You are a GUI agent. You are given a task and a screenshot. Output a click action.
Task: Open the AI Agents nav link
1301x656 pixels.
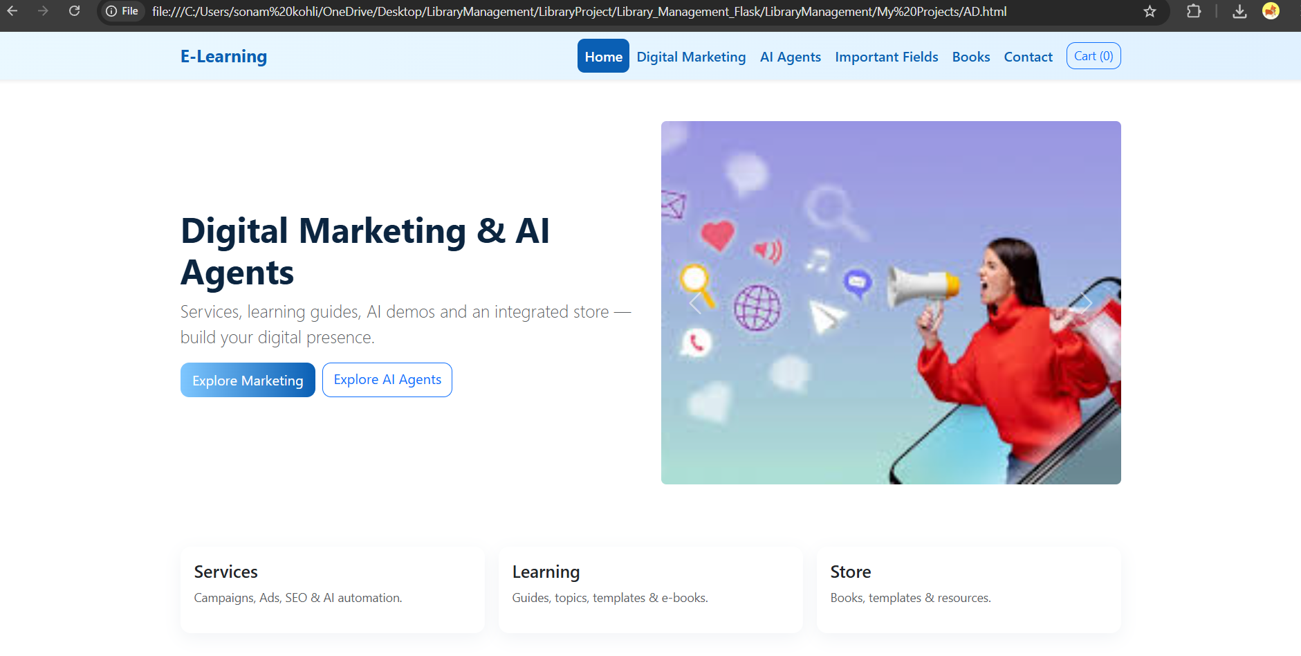(790, 57)
